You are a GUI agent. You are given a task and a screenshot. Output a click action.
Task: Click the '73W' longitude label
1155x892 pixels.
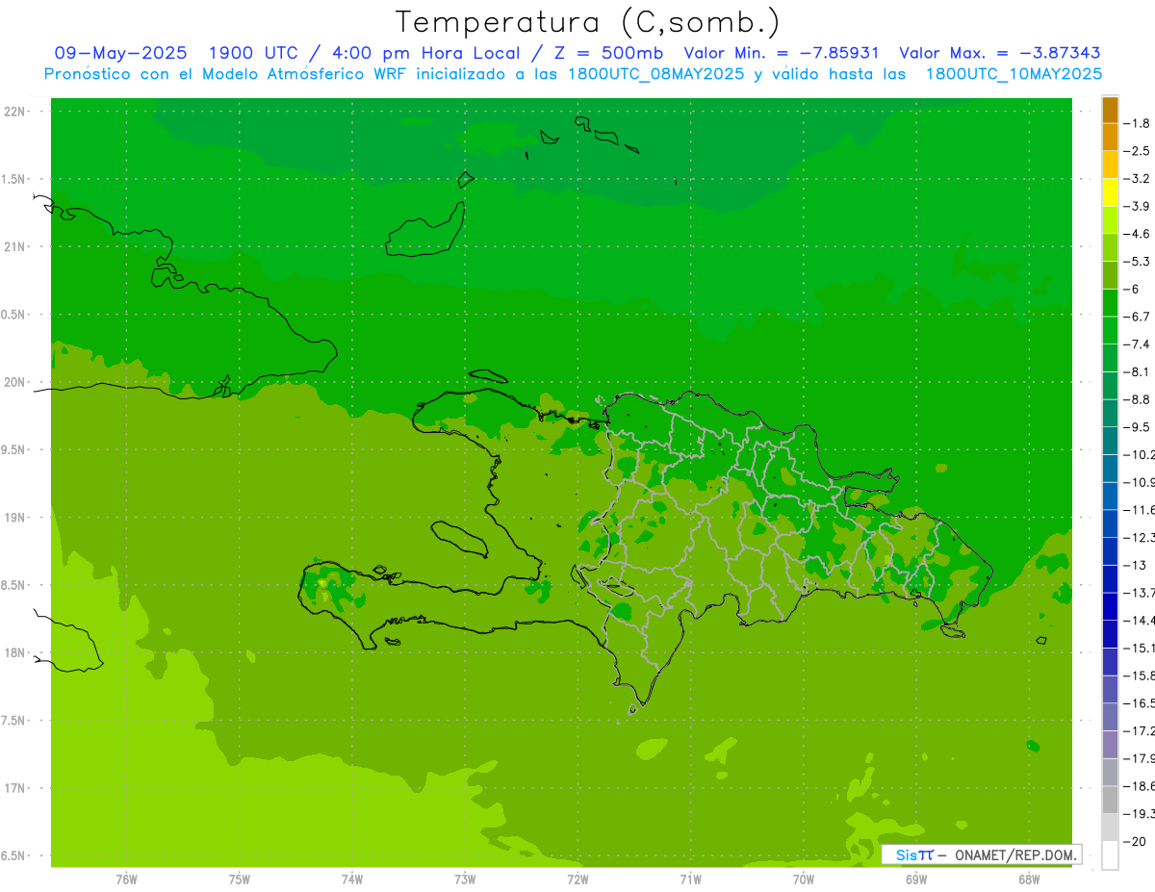coord(465,879)
